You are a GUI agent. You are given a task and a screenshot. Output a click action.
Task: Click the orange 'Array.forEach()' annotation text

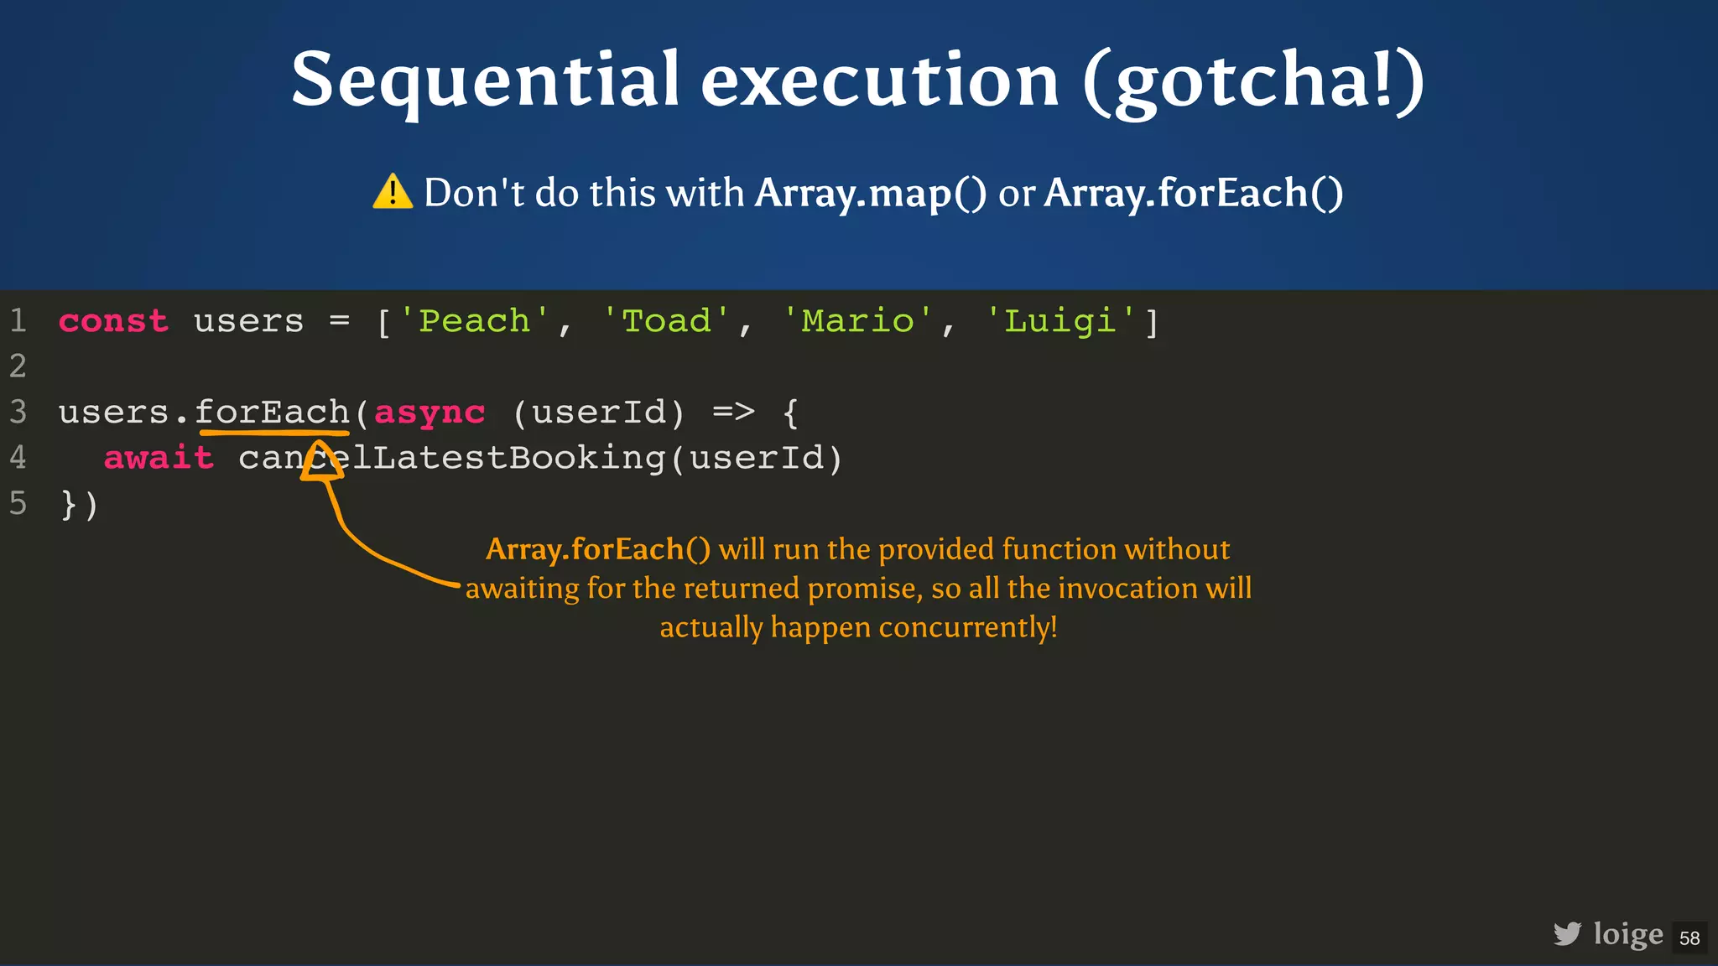(598, 549)
